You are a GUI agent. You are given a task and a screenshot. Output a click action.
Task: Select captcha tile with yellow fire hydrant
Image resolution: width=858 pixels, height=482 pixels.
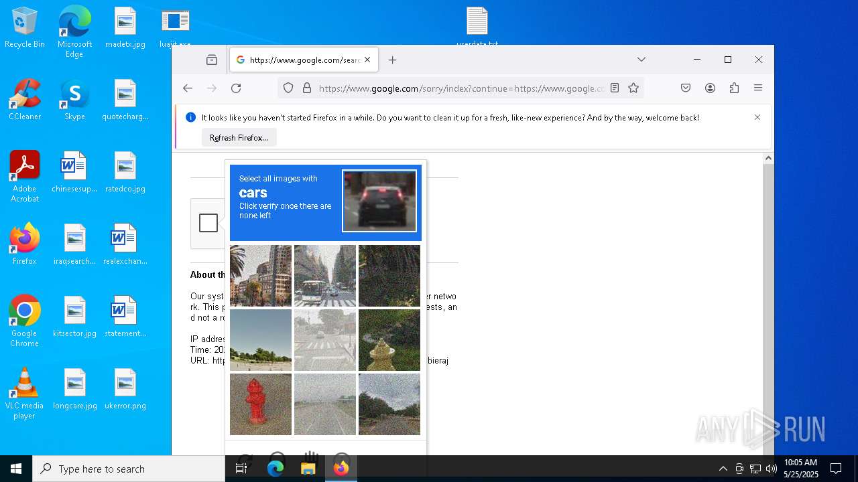(389, 340)
